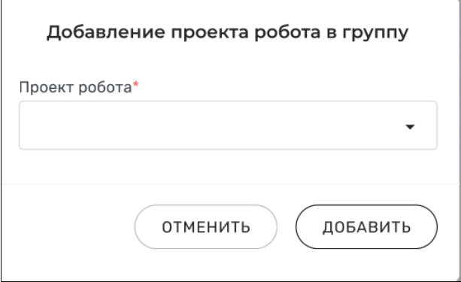Viewport: 461px width, 282px height.
Task: Cancel adding robot project to group
Action: coord(206,226)
